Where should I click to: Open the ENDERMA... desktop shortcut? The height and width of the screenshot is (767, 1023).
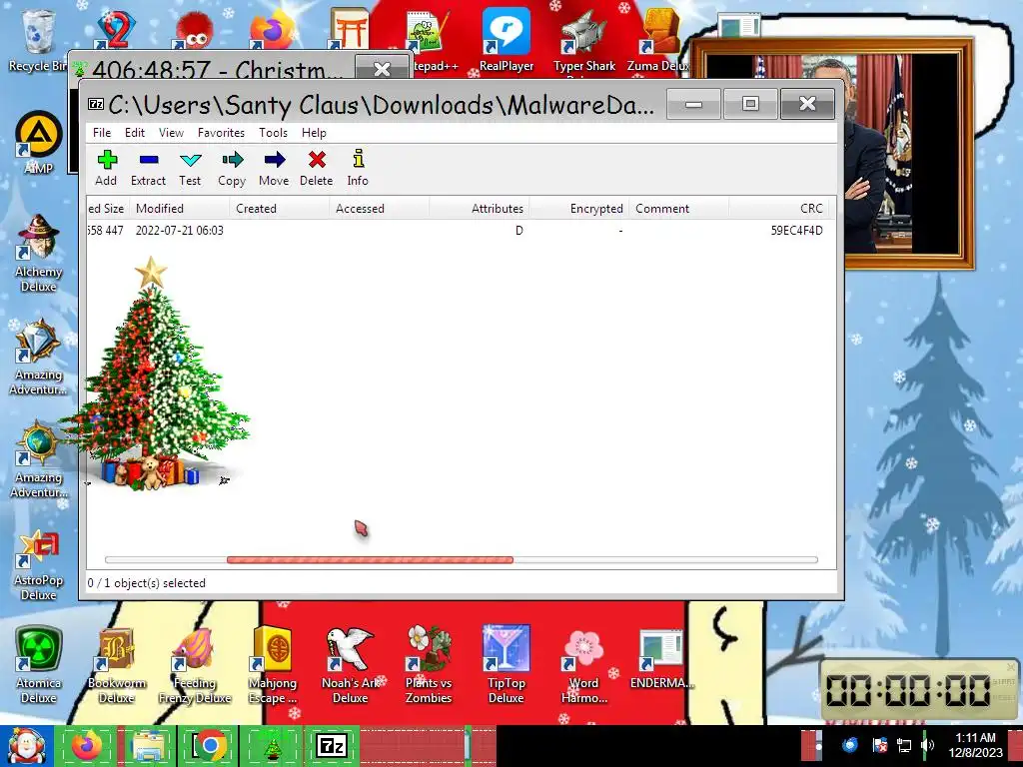coord(661,659)
